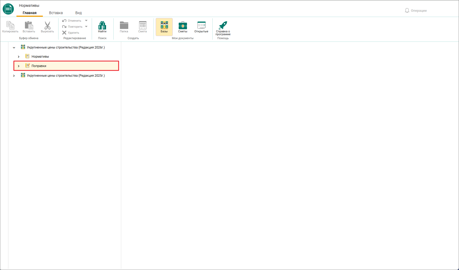This screenshot has height=270, width=459.
Task: Expand the 2025 edition tree node
Action: (14, 76)
